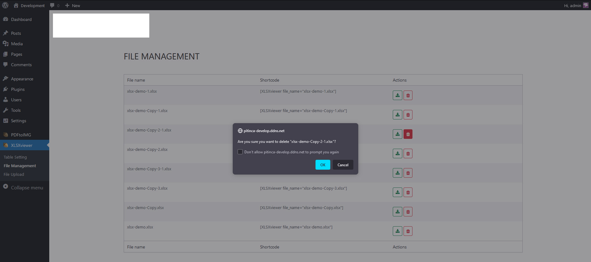Select xlsx-demo-Copy.xlsx shortcode text
Screen dimensions: 591x262
(301, 208)
